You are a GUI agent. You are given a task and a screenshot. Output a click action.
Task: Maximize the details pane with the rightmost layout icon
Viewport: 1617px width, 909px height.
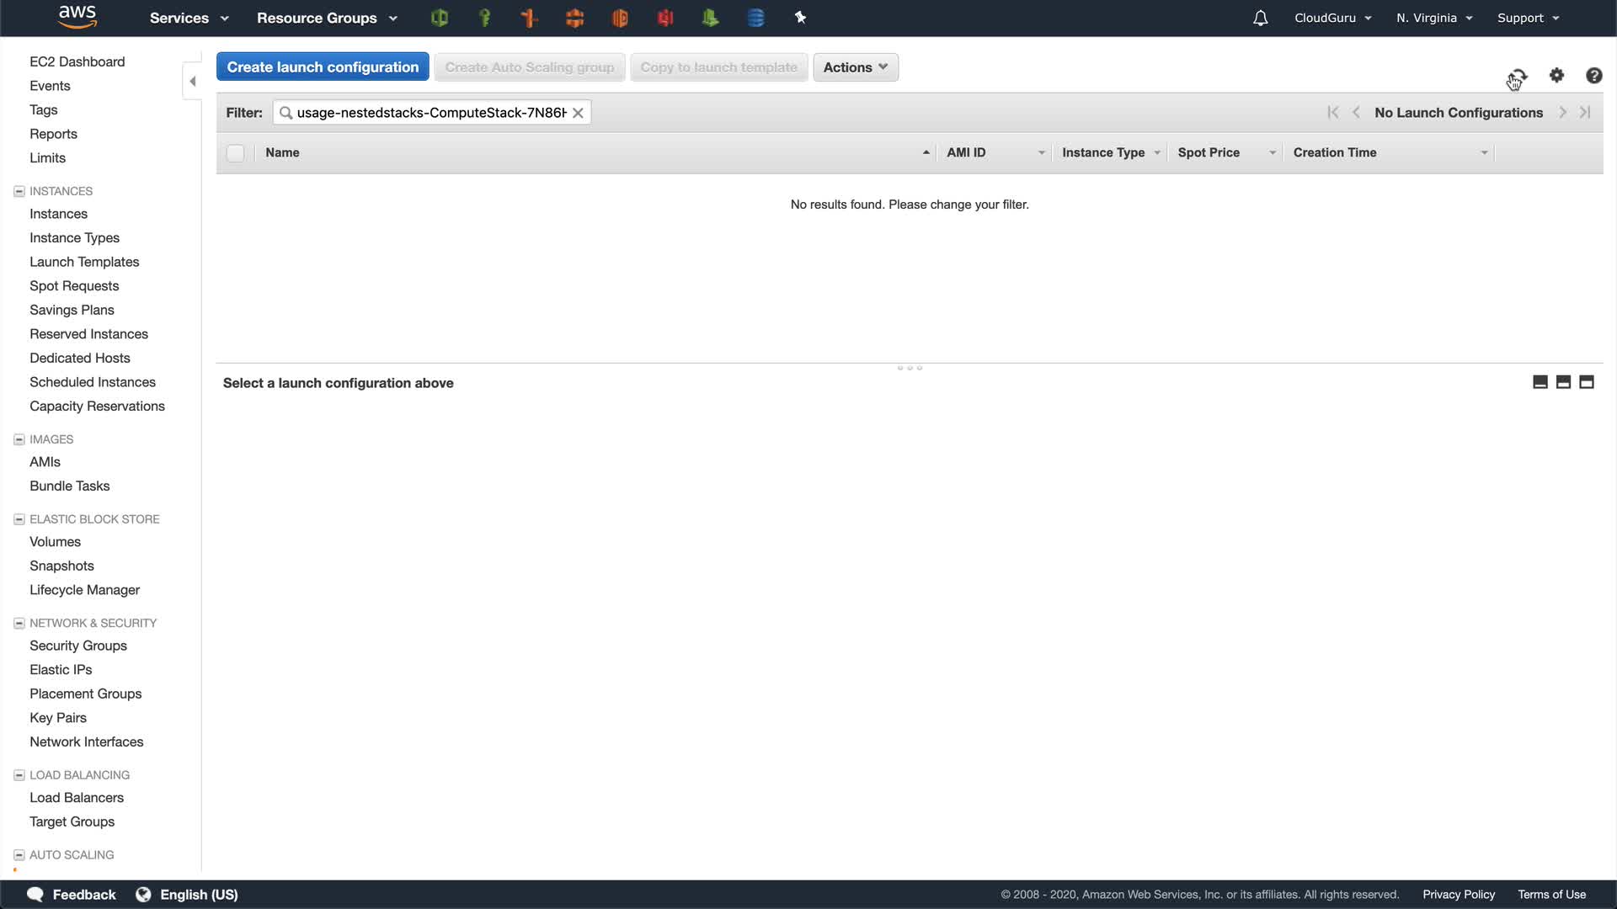click(1587, 382)
